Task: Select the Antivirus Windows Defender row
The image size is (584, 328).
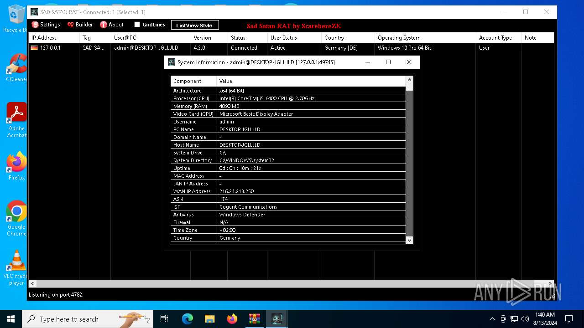Action: (x=288, y=215)
